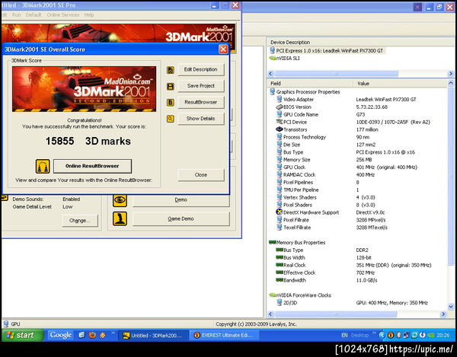The height and width of the screenshot is (357, 457).
Task: Click the Demo eye icon
Action: pyautogui.click(x=120, y=200)
